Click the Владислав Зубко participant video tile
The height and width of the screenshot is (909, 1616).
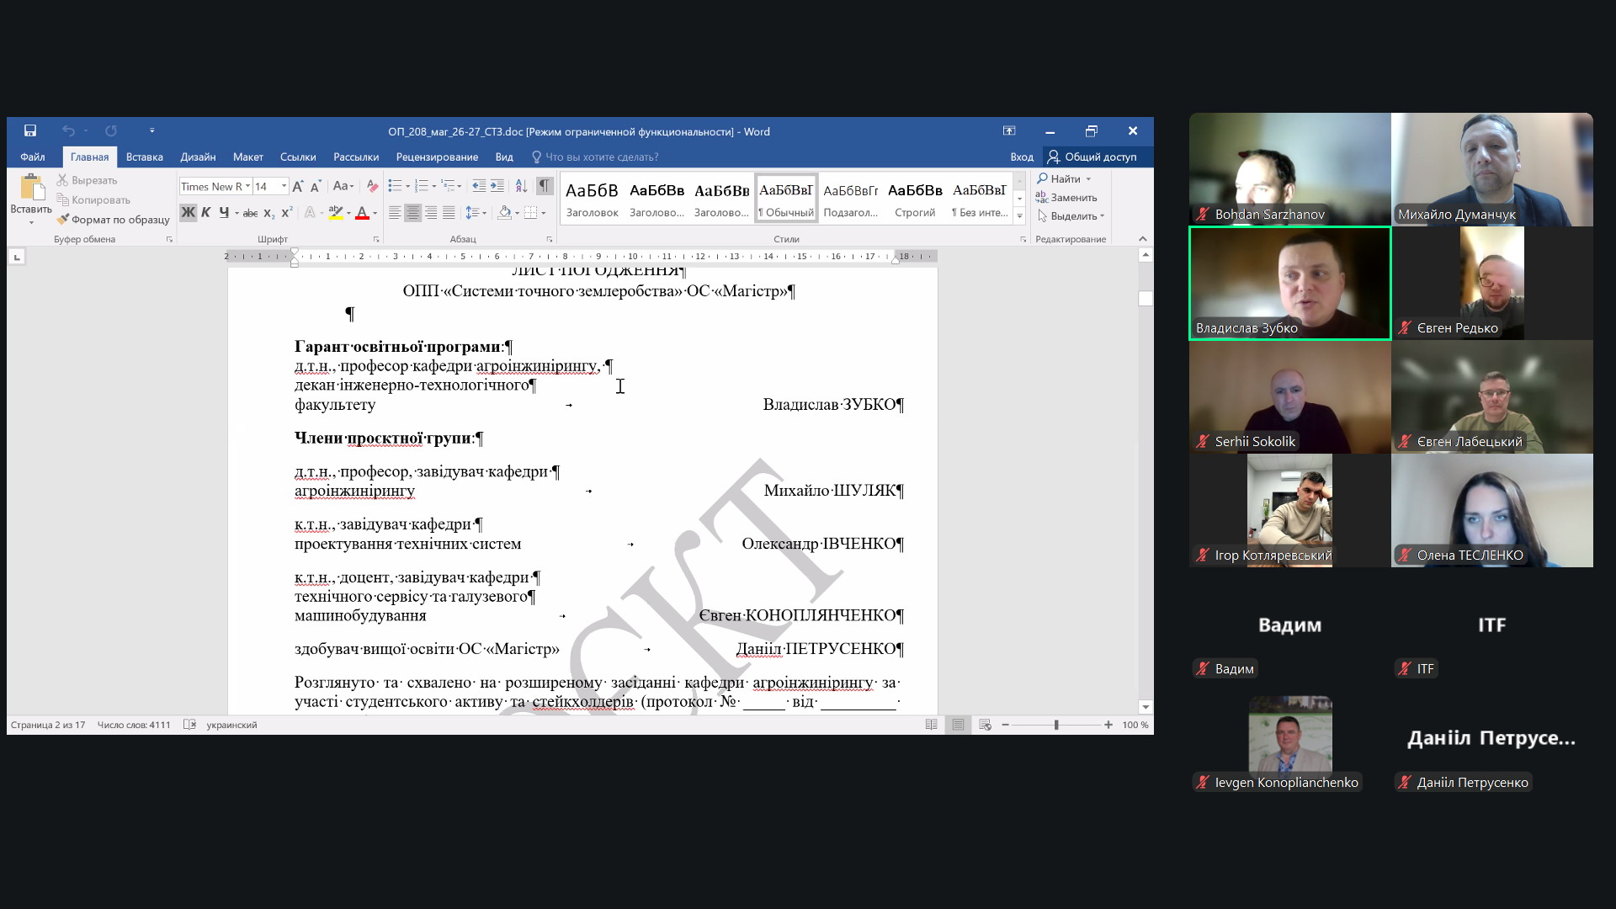(1289, 283)
